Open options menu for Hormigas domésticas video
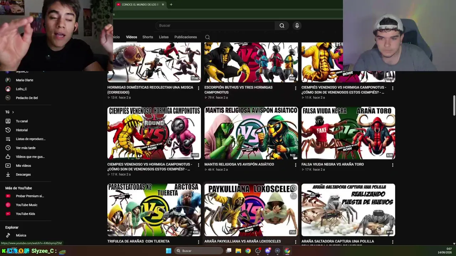The image size is (456, 256). [x=198, y=88]
